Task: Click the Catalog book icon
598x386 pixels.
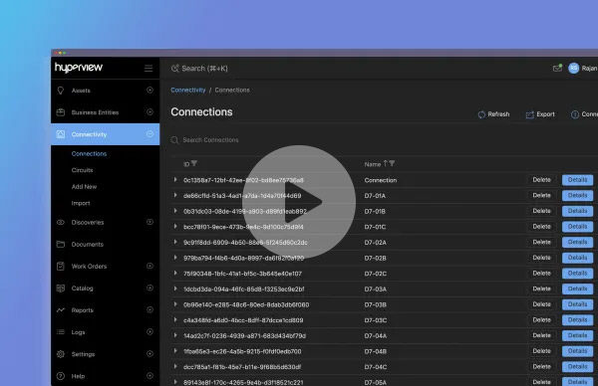Action: (60, 289)
